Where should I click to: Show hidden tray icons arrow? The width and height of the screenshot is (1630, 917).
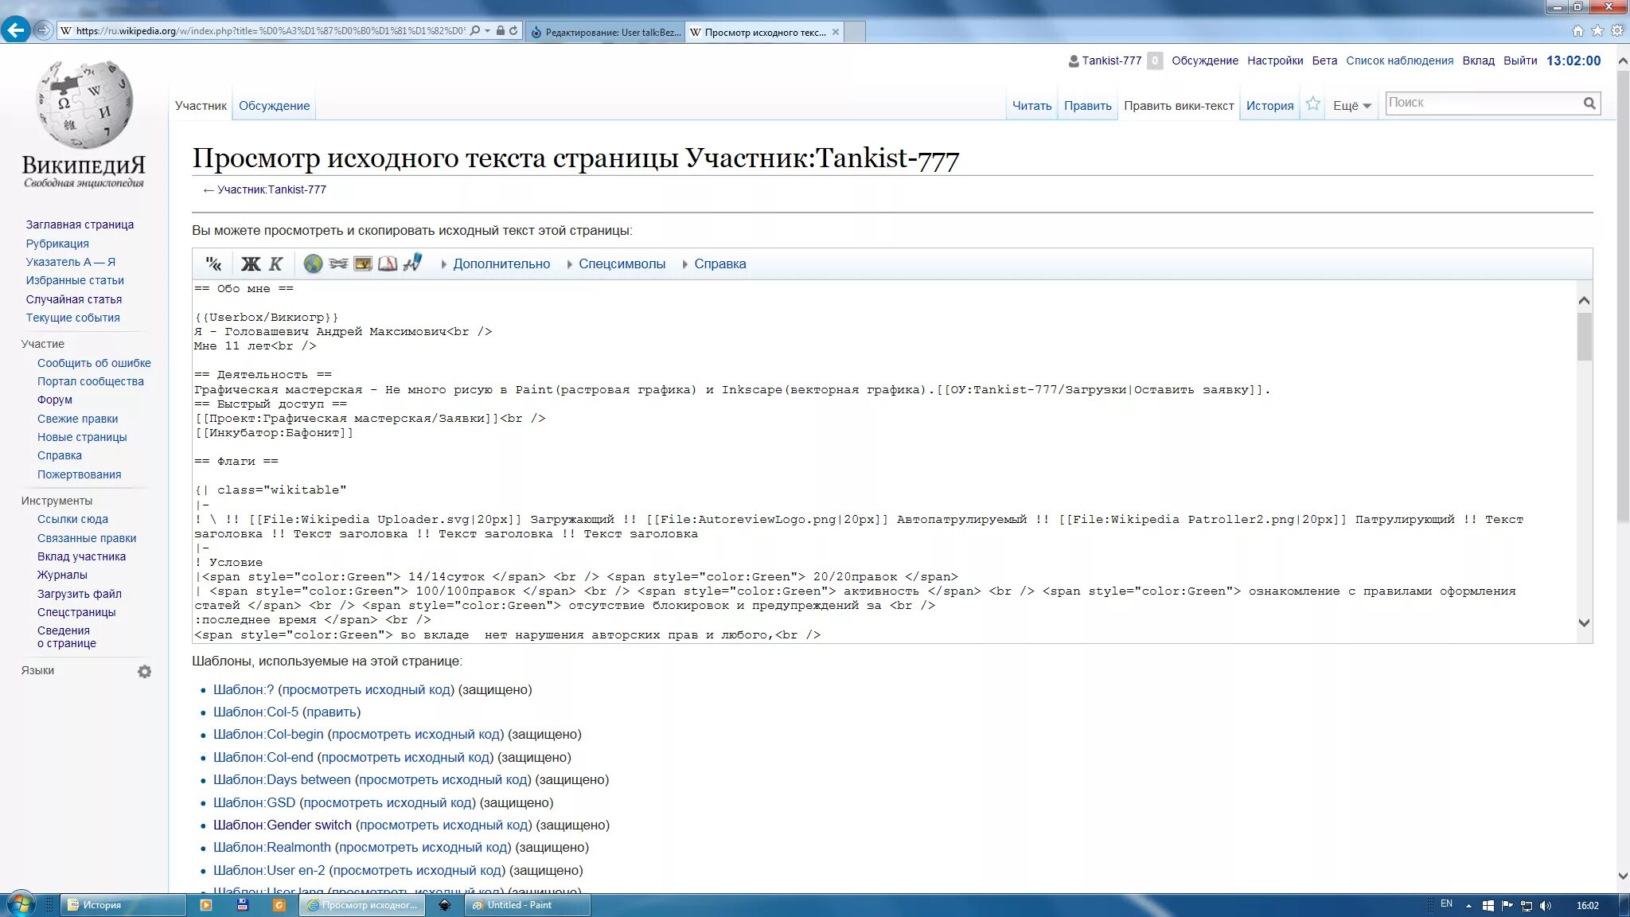1468,905
